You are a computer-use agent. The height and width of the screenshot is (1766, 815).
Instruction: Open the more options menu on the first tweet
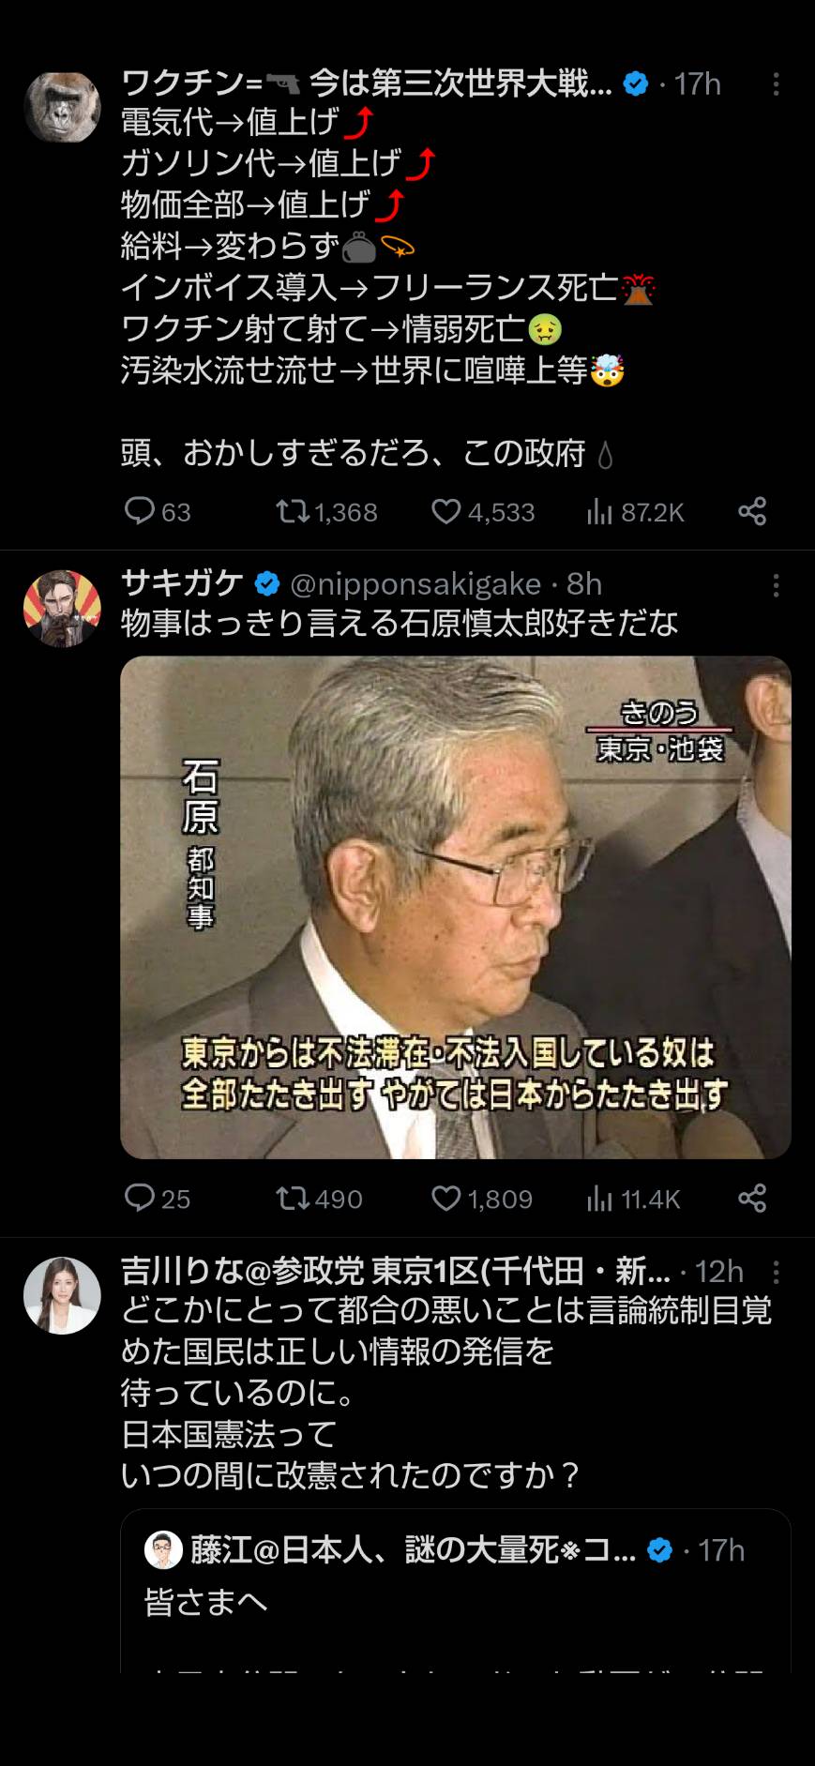(776, 84)
